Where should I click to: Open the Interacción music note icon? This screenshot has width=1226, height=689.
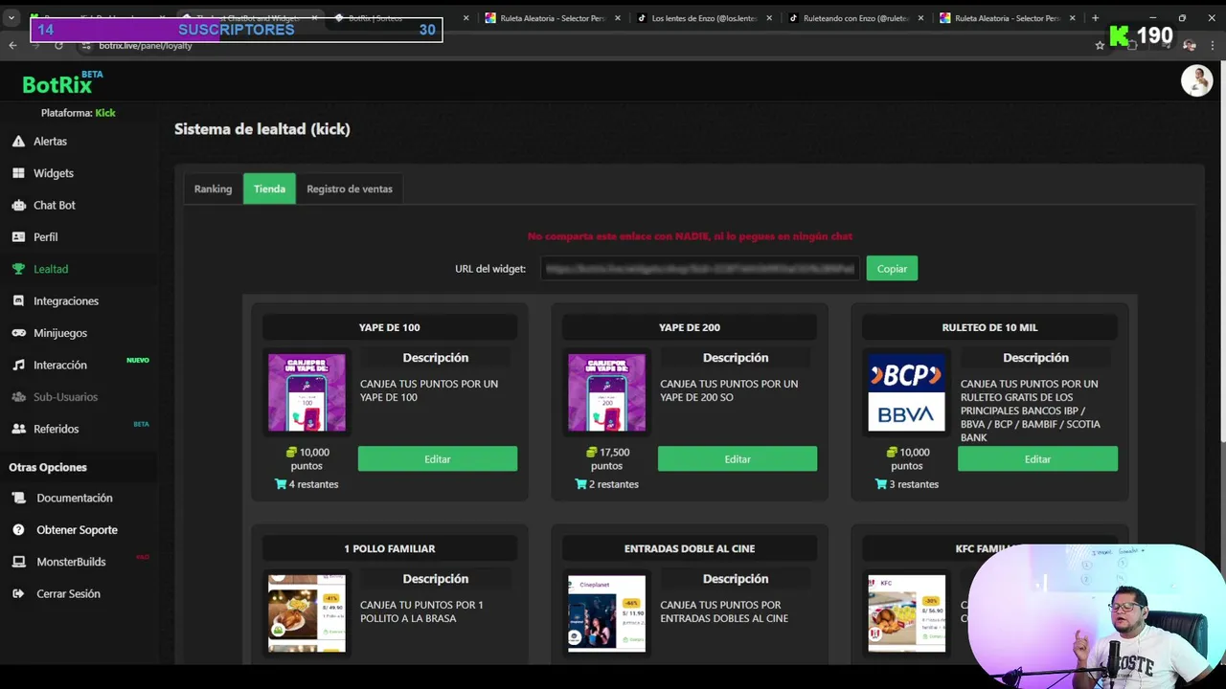coord(18,365)
